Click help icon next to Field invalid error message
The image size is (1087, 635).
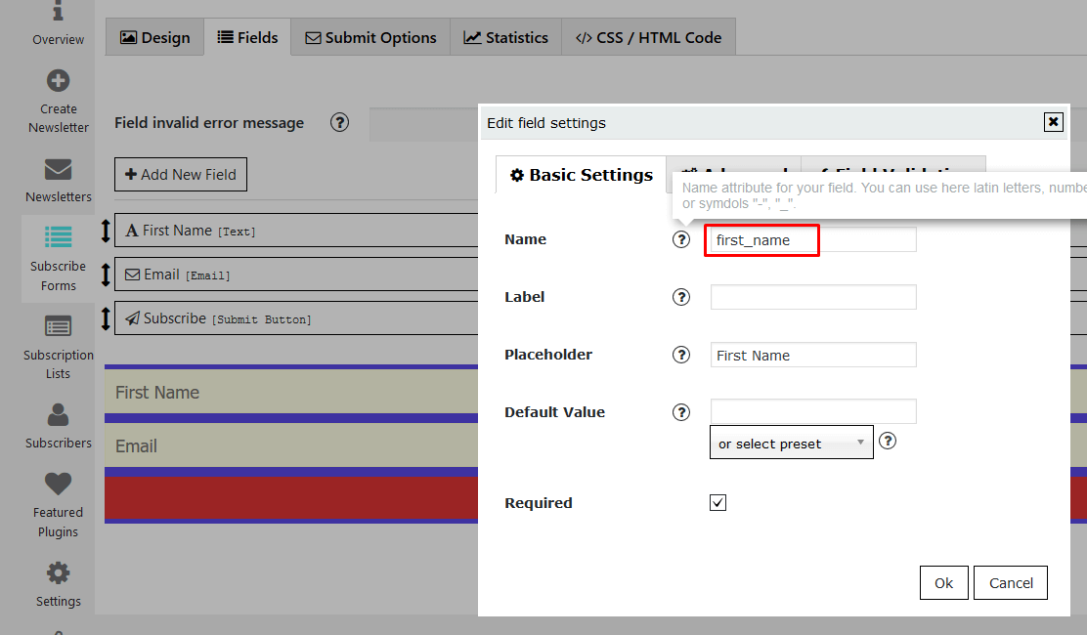click(x=339, y=122)
